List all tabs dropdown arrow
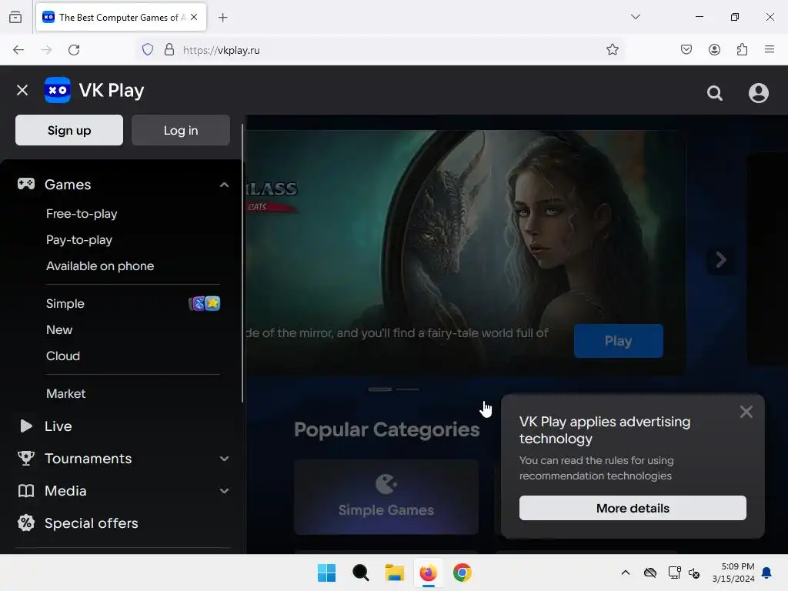Viewport: 788px width, 591px height. [x=636, y=17]
